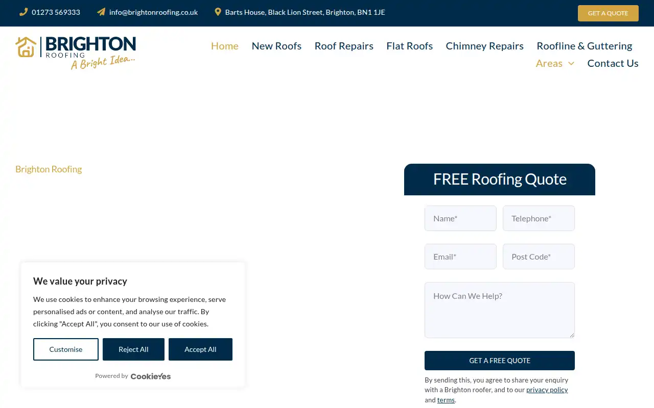The width and height of the screenshot is (654, 408).
Task: Open the terms link
Action: 446,400
